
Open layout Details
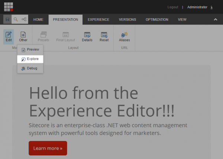87,37
